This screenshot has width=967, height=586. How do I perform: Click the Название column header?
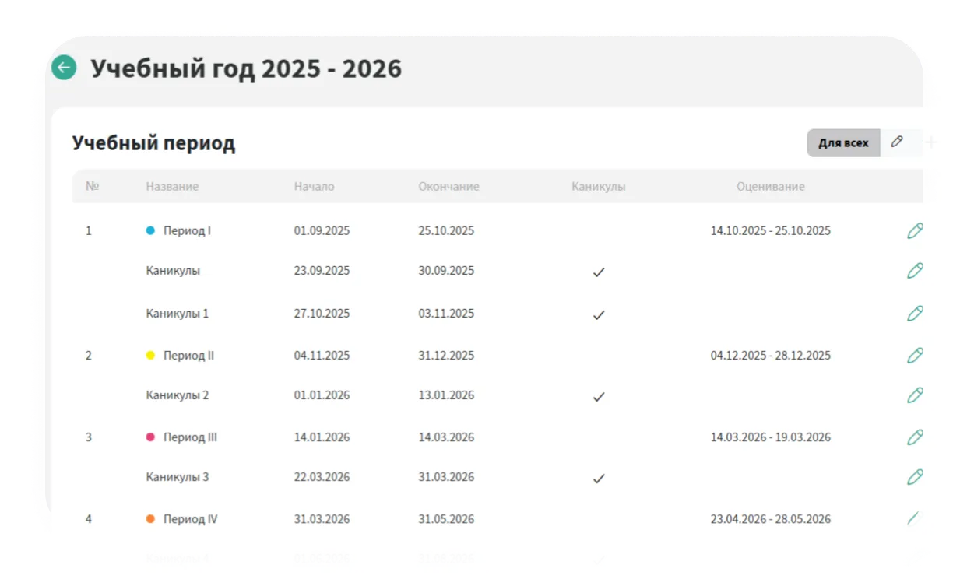[x=172, y=187]
